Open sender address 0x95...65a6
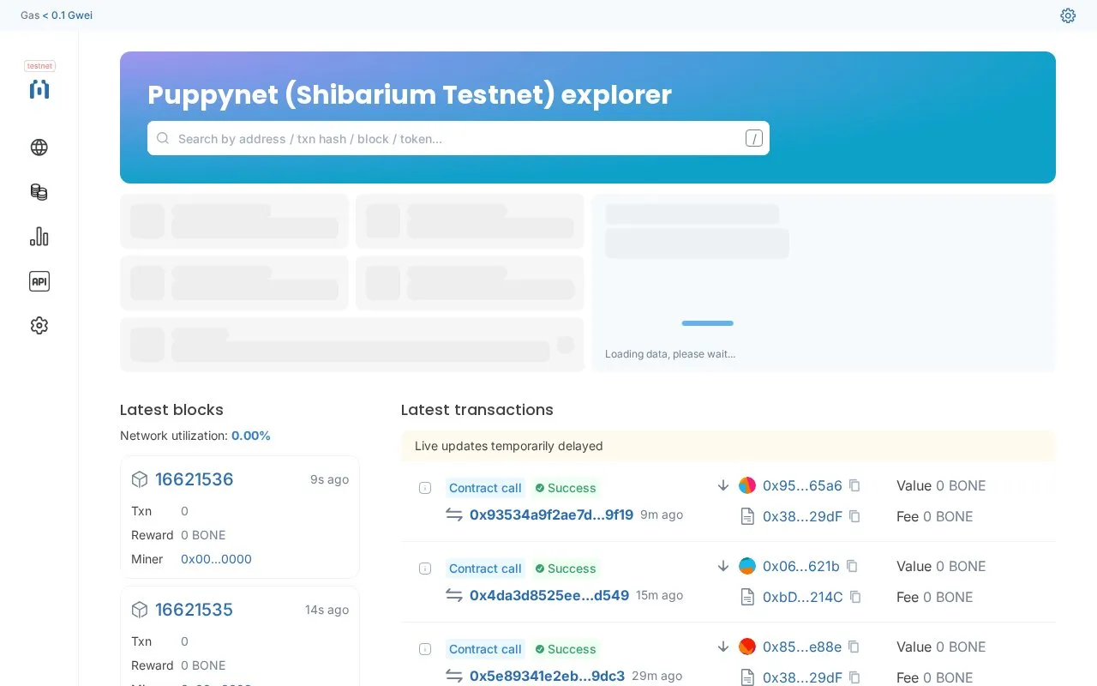1097x686 pixels. [x=802, y=485]
